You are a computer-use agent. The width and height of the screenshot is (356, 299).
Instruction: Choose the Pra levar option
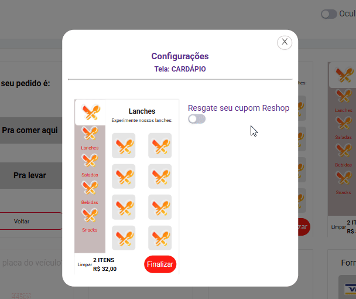click(x=30, y=175)
